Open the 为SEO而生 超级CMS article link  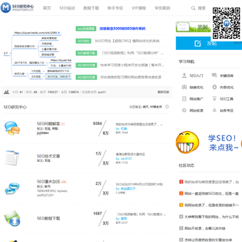pos(127,41)
